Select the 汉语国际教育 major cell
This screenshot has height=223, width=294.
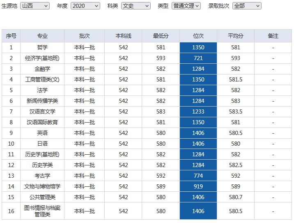click(x=42, y=123)
